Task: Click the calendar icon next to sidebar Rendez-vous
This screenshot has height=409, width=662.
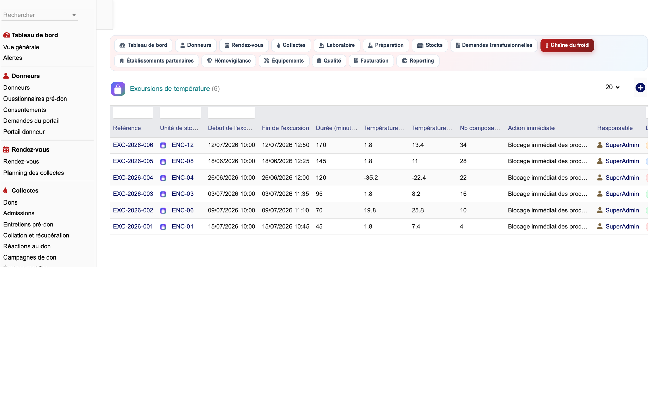Action: [6, 149]
